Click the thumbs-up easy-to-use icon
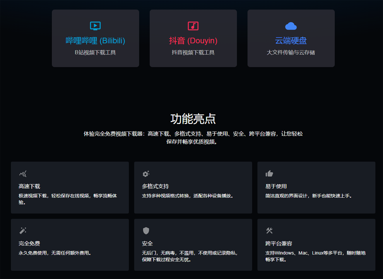Viewport: 383px width, 279px height. coord(269,174)
